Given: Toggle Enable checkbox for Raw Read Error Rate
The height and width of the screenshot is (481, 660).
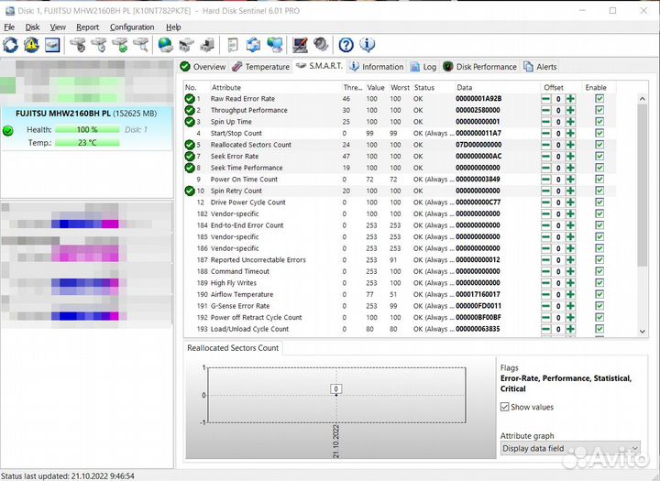Looking at the screenshot, I should point(599,98).
